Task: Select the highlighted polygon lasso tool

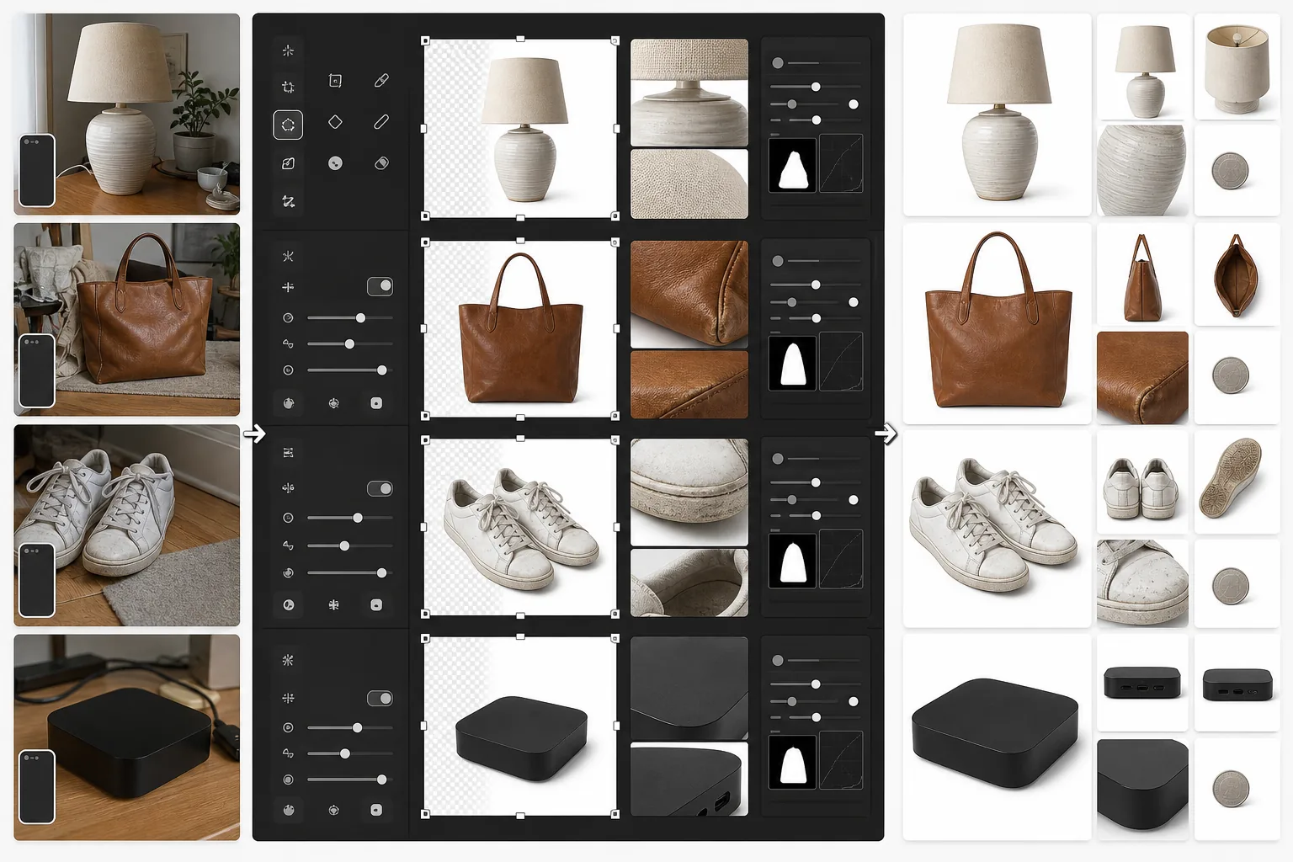Action: (288, 125)
